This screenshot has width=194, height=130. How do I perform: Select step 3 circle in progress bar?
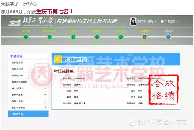73,37
